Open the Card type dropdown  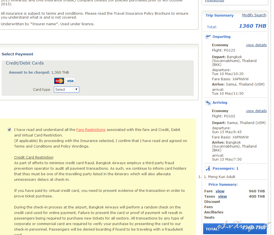pos(66,90)
